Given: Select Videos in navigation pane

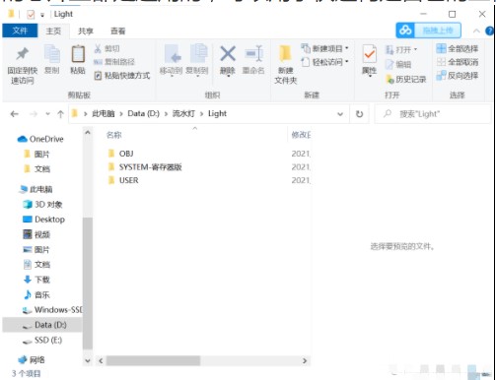Looking at the screenshot, I should 36,234.
